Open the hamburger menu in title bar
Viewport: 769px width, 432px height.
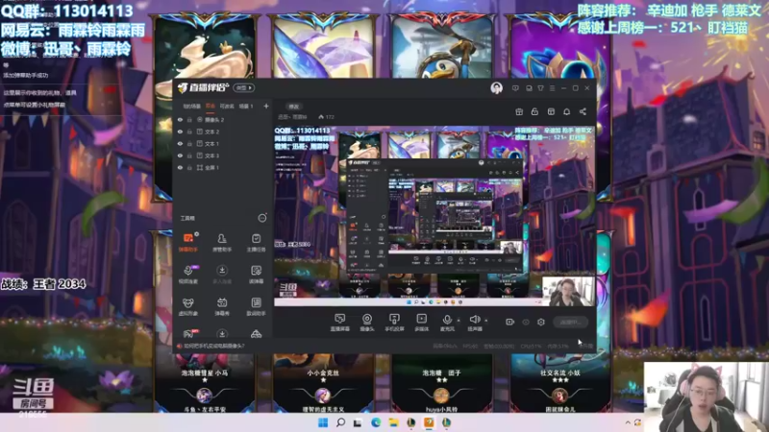(x=552, y=88)
